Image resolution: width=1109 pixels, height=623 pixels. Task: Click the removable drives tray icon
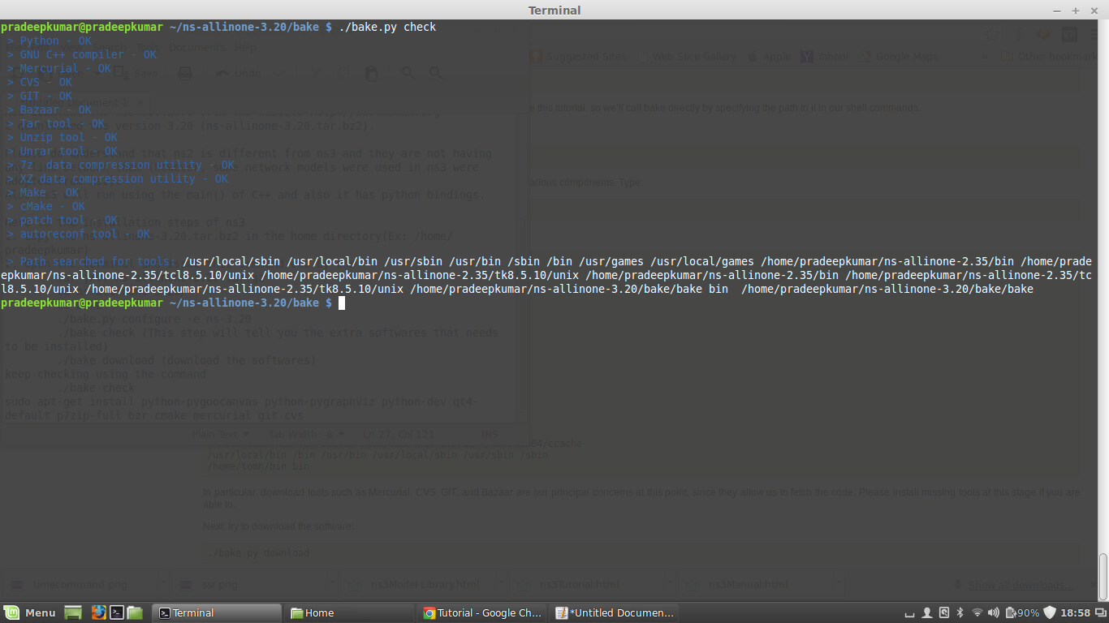[943, 612]
